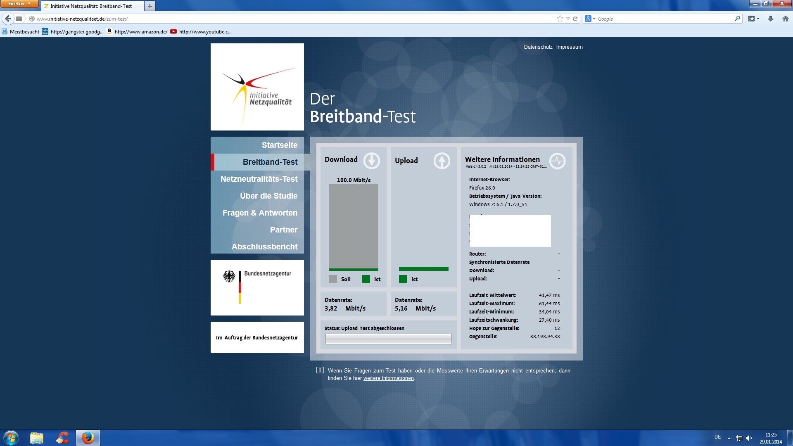Expand the bookmarks toolbar button dropdown
This screenshot has height=446, width=793.
point(754,19)
